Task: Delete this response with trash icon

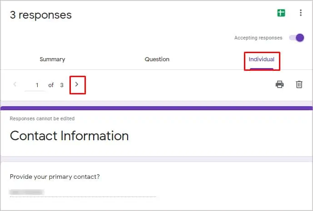Action: click(x=299, y=84)
